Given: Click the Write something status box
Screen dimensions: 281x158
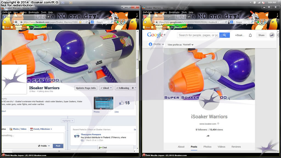Looking at the screenshot, I should 33,138.
